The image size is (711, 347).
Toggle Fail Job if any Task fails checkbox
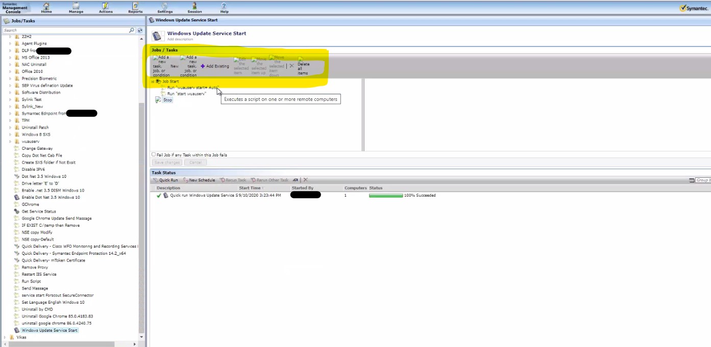point(154,154)
